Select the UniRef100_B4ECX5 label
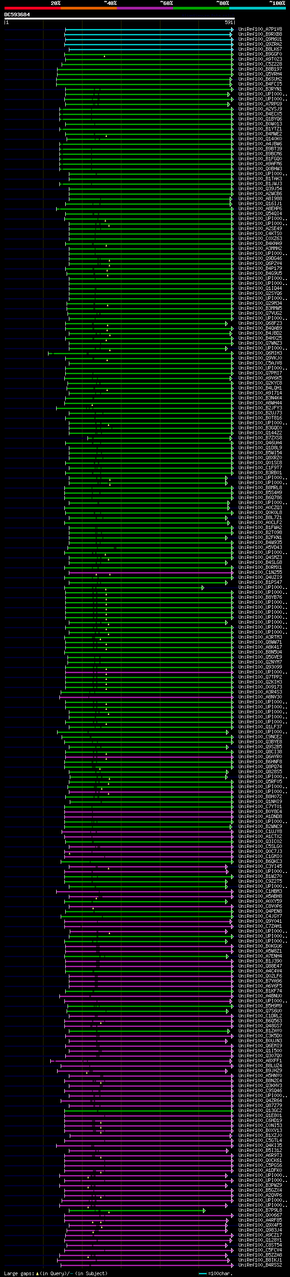 click(260, 114)
